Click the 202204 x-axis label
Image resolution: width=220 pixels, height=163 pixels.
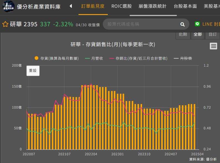coord(91,154)
